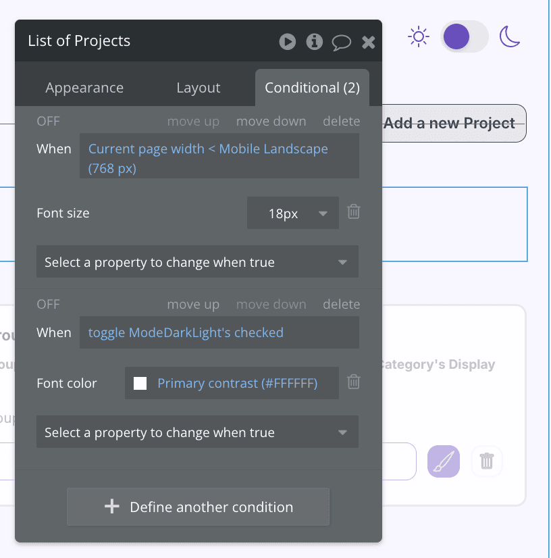Click the play preview icon in panel header

click(x=288, y=42)
